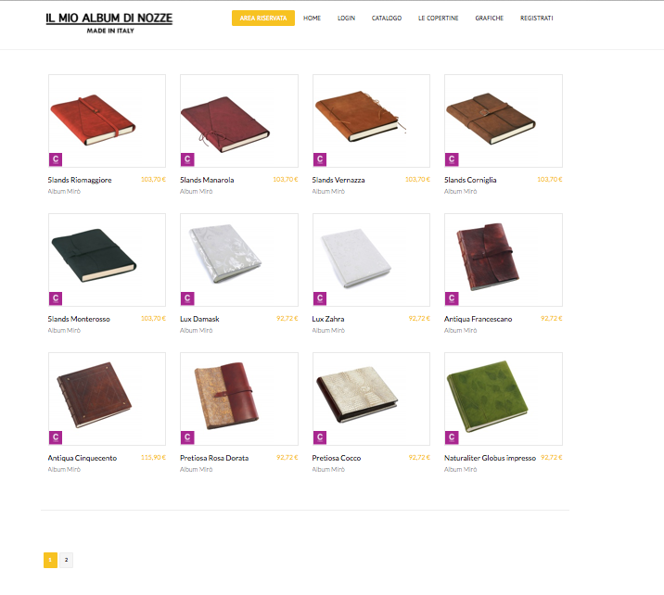This screenshot has width=664, height=595.
Task: Open the Area Riservata button
Action: (263, 19)
